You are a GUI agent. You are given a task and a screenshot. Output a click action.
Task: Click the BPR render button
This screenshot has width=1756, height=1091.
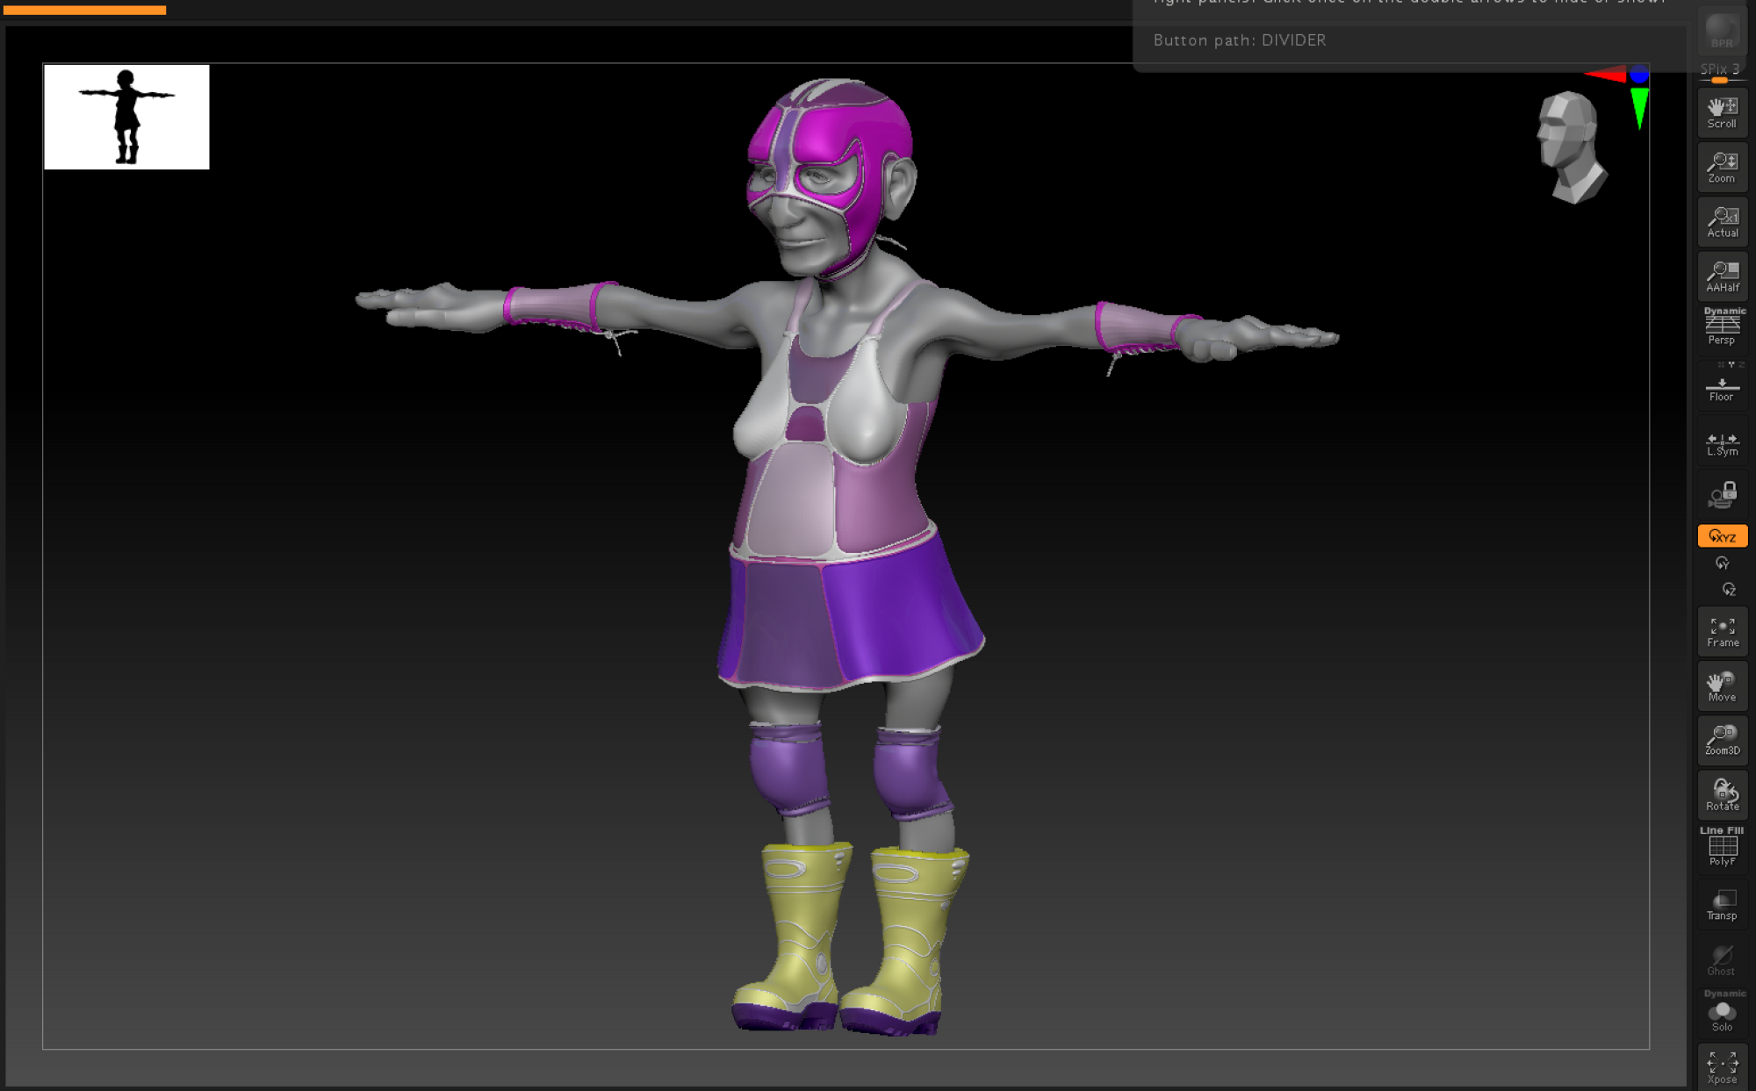[x=1722, y=31]
